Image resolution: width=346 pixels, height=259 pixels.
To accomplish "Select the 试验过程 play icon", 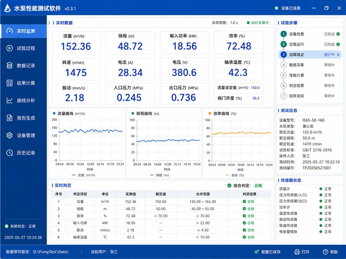I will coord(10,48).
